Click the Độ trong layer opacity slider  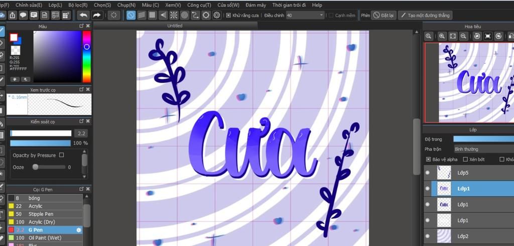tap(483, 139)
